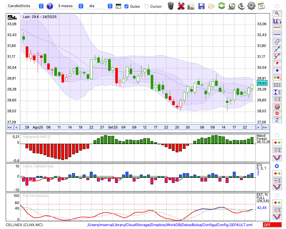This screenshot has width=286, height=229.
Task: Open the '3 mesos' time range dropdown
Action: coord(70,6)
